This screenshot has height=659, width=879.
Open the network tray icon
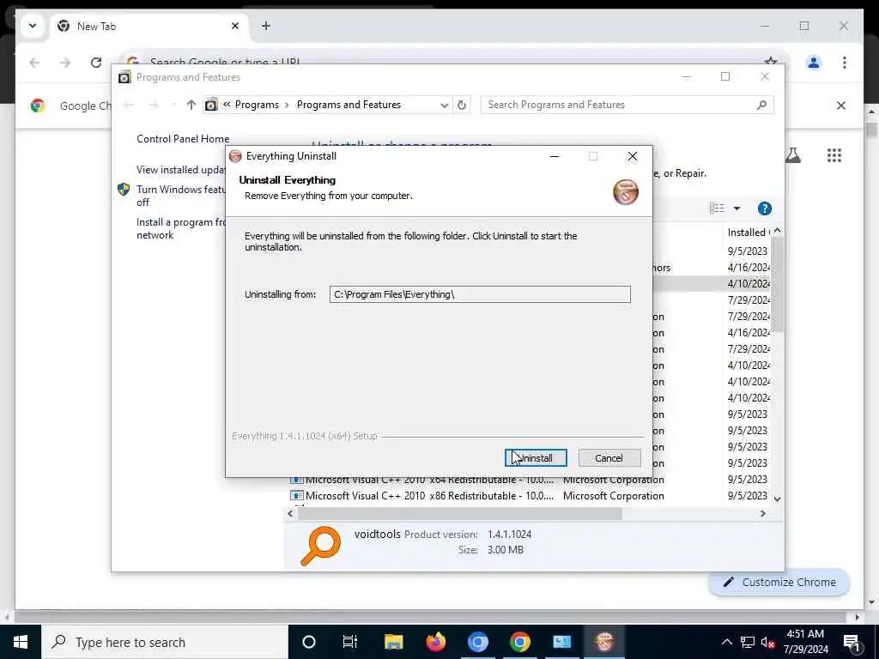pos(748,642)
